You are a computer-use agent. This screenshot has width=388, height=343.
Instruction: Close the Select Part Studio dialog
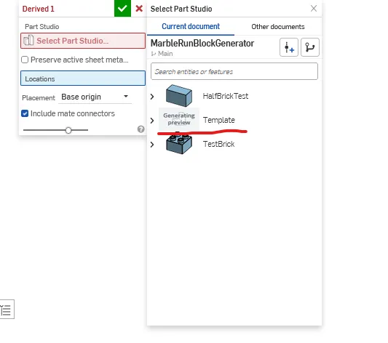pos(314,9)
